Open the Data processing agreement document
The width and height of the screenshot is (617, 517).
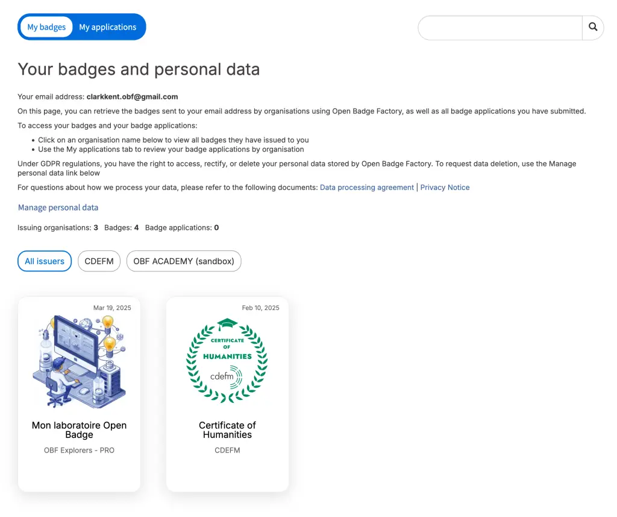(x=366, y=187)
